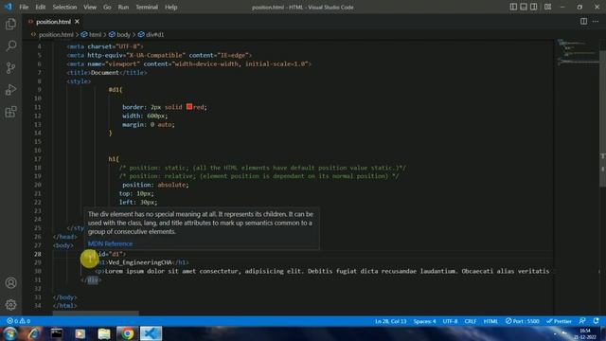
Task: Toggle the secondary side bar layout icon
Action: click(x=534, y=7)
